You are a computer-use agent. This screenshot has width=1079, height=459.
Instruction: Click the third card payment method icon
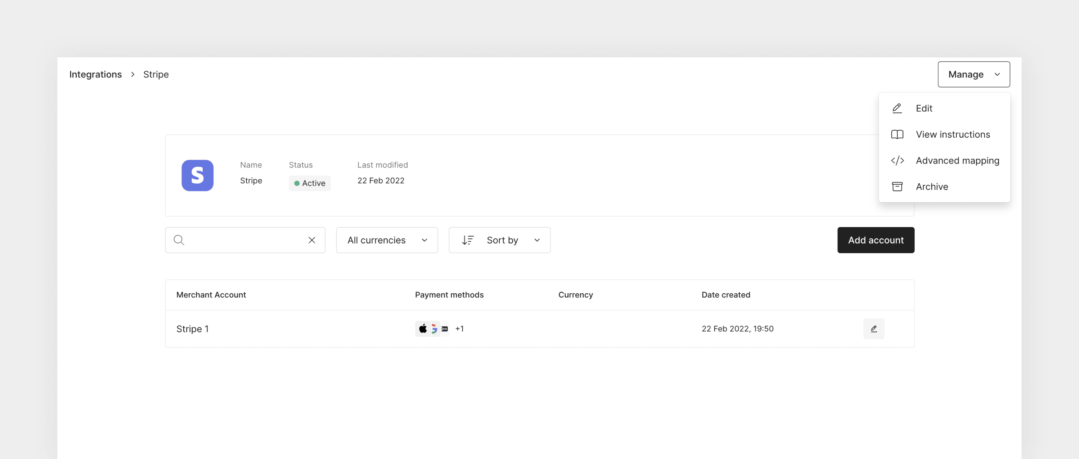[445, 329]
